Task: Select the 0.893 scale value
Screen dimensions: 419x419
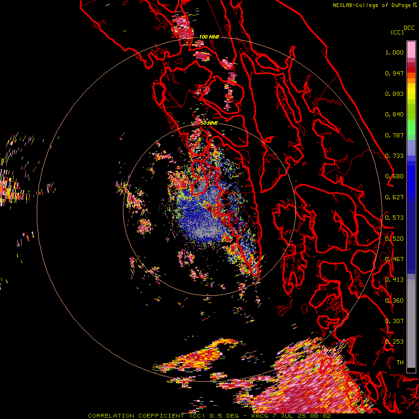Action: tap(394, 94)
